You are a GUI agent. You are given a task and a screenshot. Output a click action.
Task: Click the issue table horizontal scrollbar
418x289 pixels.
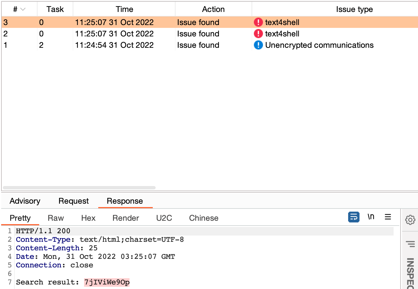[x=79, y=188]
